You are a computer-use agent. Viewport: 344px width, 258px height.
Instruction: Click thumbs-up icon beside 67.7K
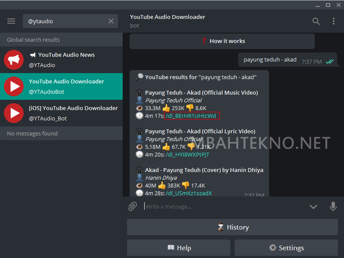click(166, 147)
